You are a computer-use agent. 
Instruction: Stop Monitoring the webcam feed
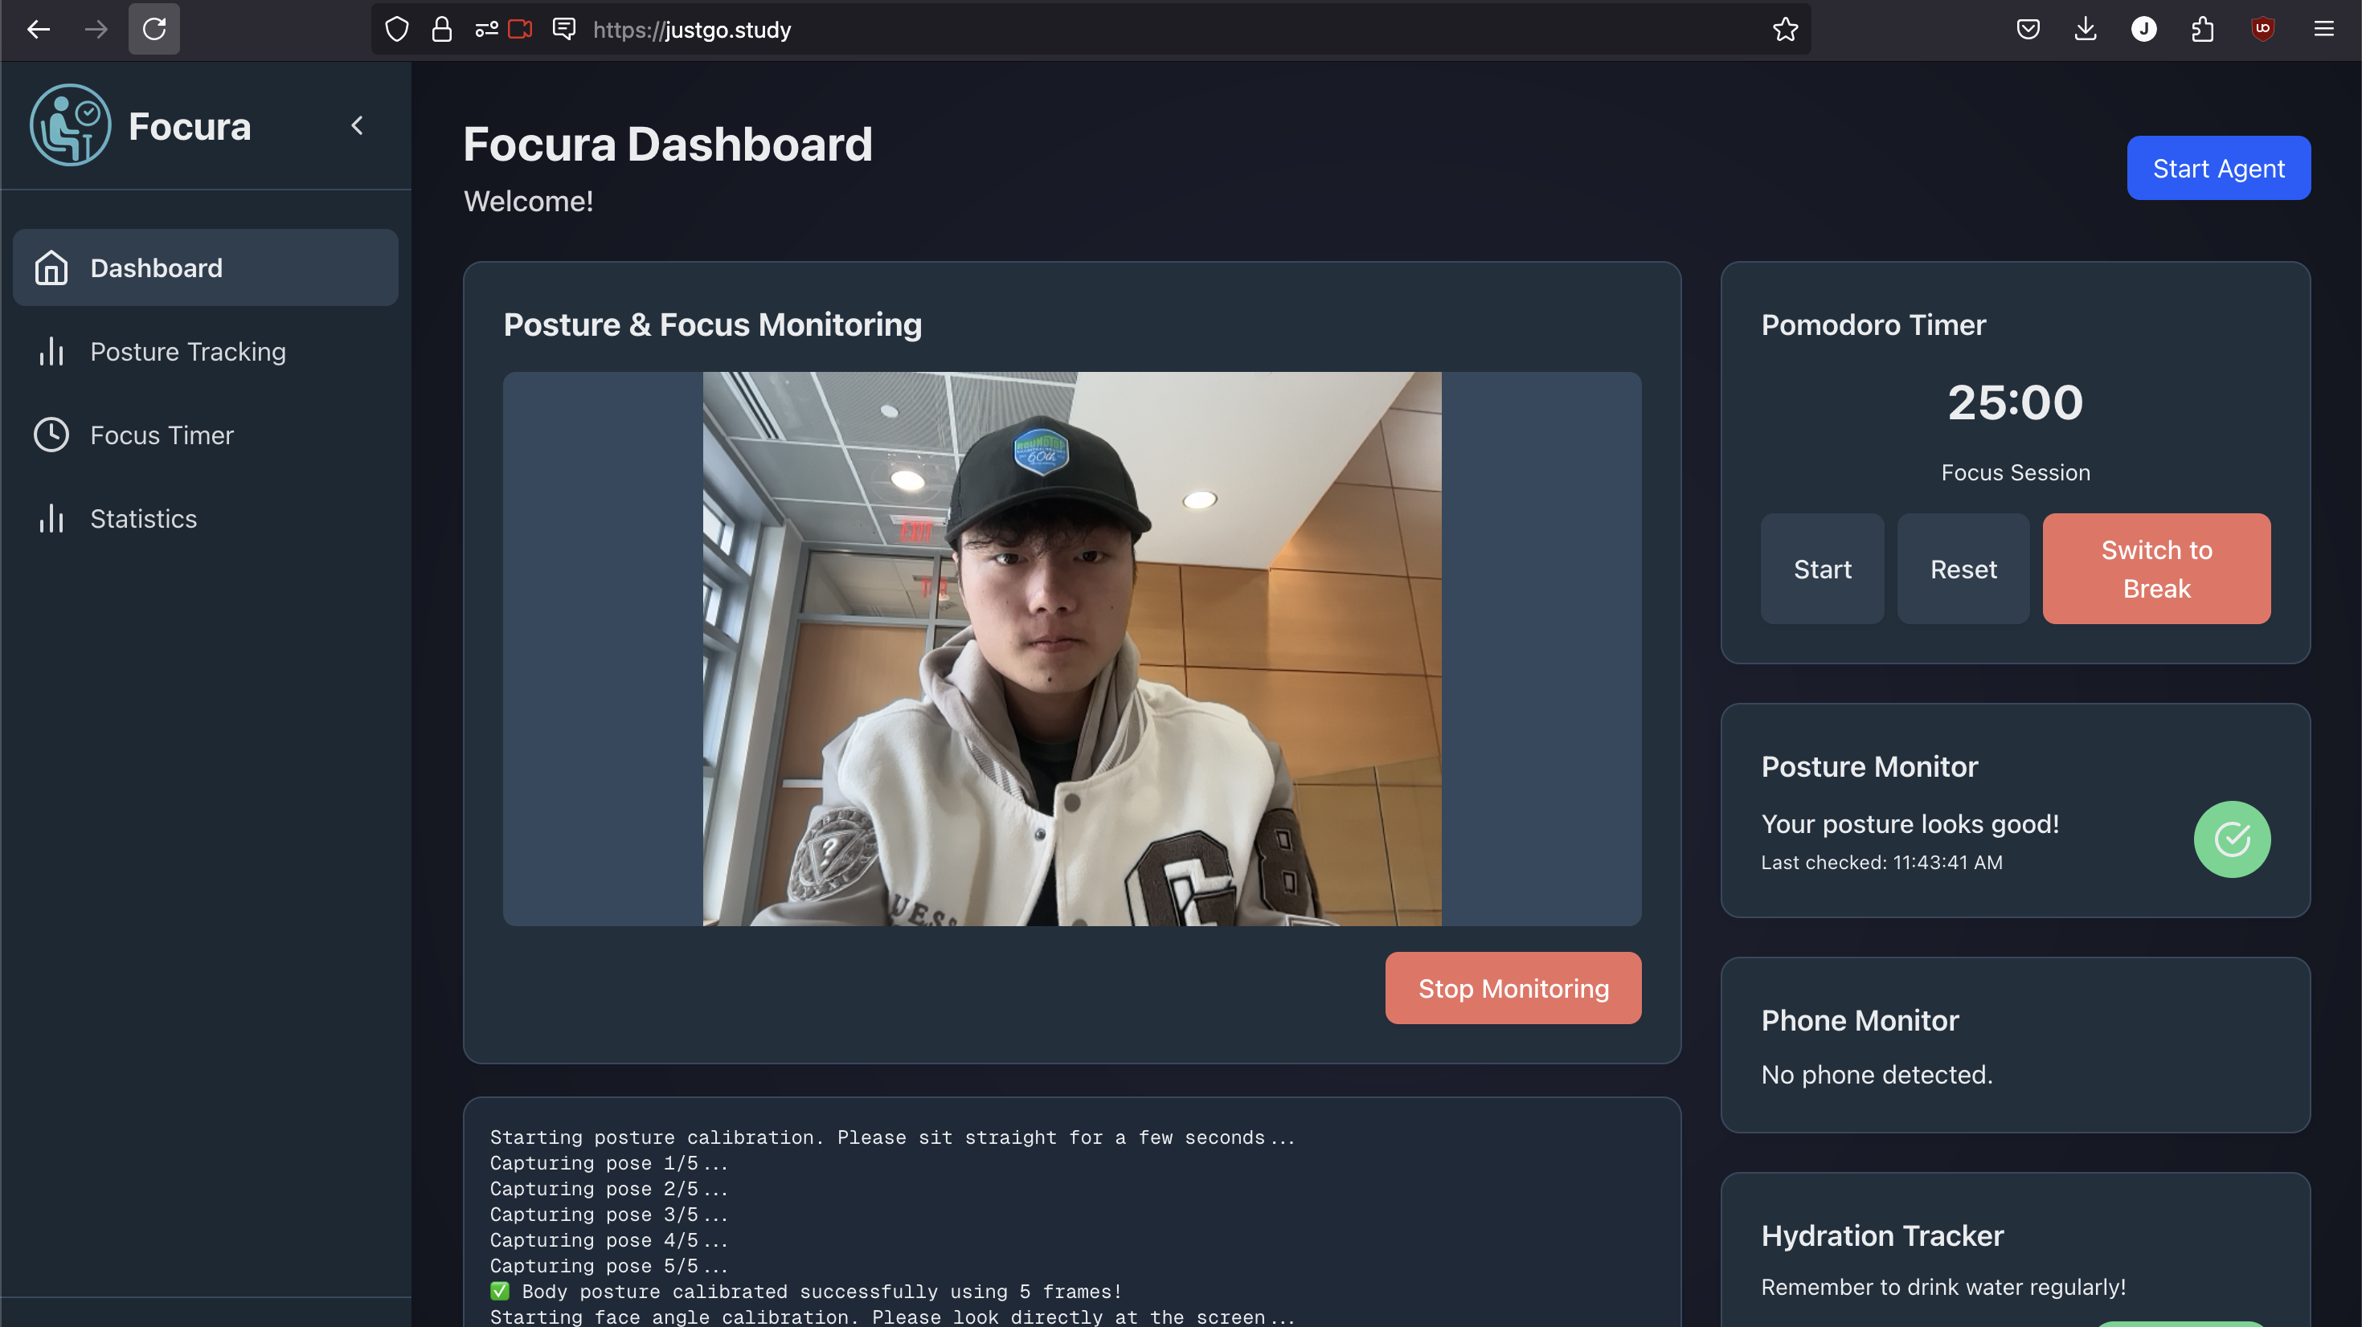coord(1512,988)
